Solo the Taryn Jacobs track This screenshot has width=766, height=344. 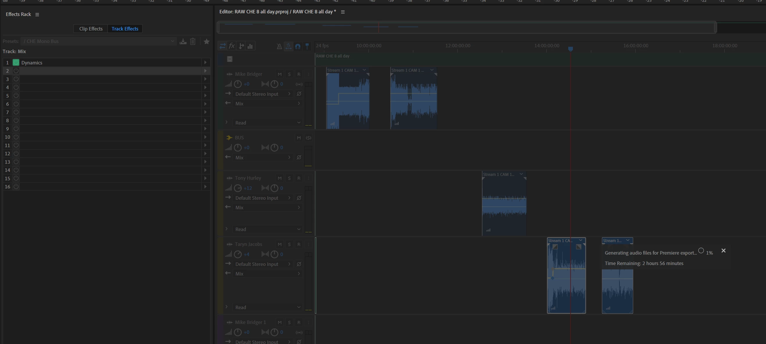click(x=289, y=244)
